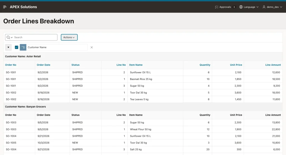Click the 'Customer Name: Aster Retail' group heading

tap(23, 57)
